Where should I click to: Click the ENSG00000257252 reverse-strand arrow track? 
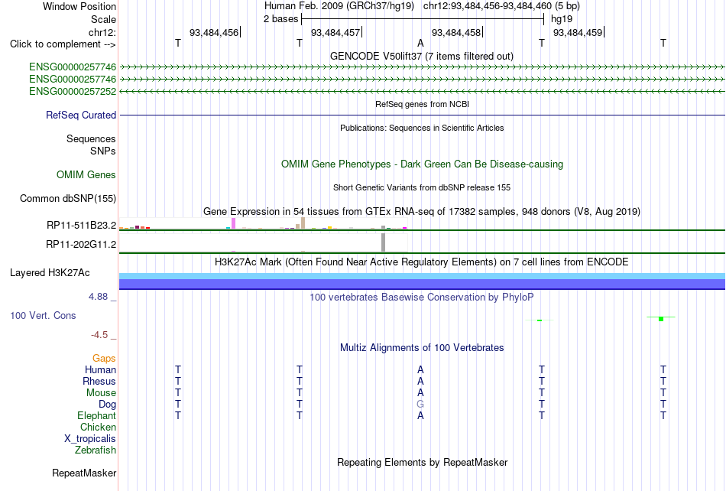(422, 91)
